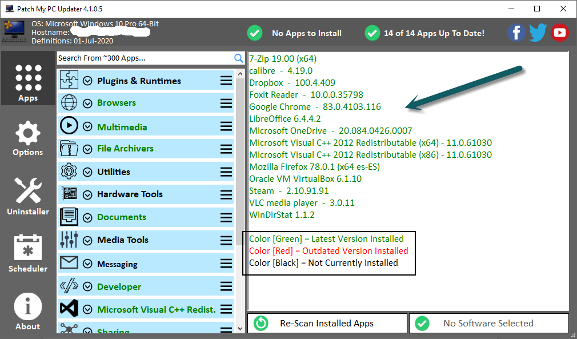Expand the Plugins & Runtimes category
The image size is (577, 339).
87,81
